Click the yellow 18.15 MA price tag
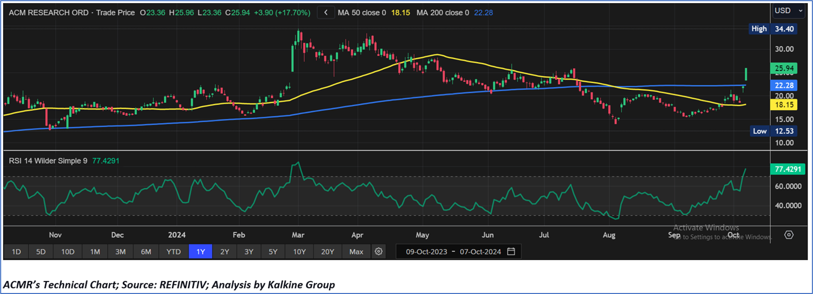813x294 pixels. (x=784, y=105)
